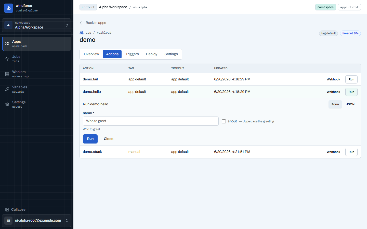Click the windforce logo icon
Screen dimensions: 367x229
[x=9, y=8]
